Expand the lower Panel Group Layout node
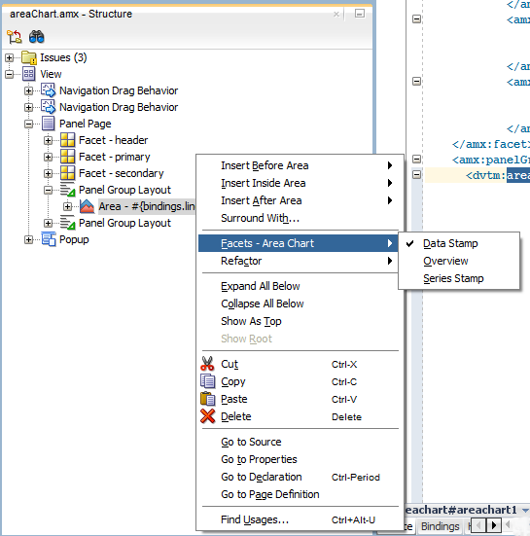530x536 pixels. (49, 223)
